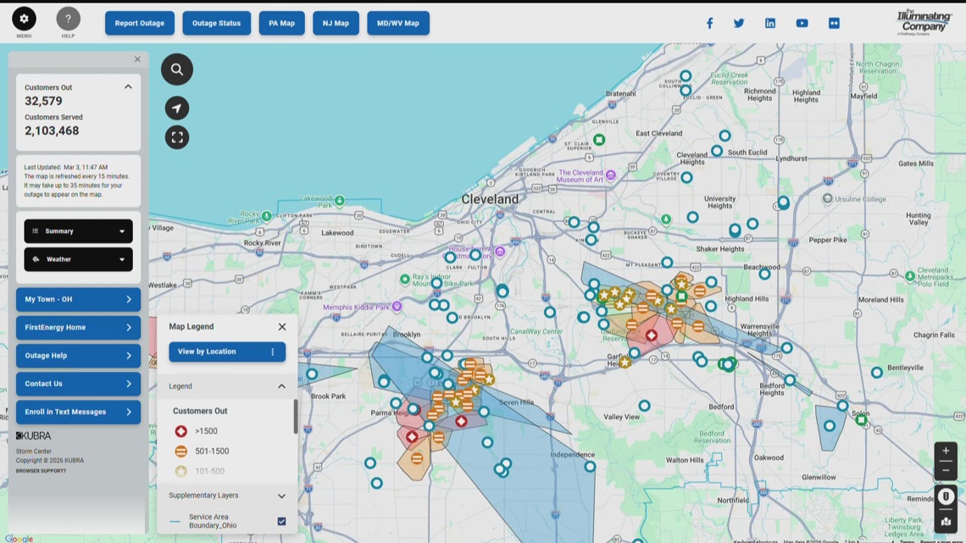This screenshot has height=543, width=966.
Task: Click the Last Updated timestamp text
Action: [66, 168]
